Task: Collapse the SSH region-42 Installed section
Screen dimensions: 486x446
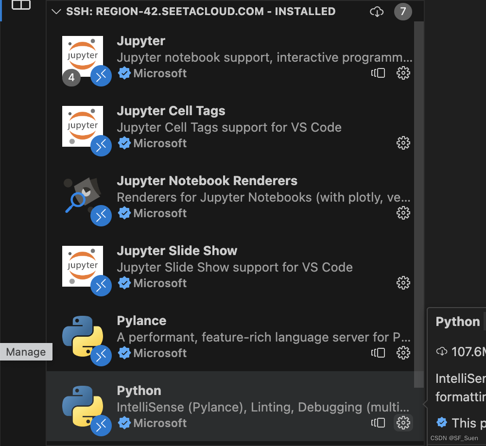Action: pos(56,12)
